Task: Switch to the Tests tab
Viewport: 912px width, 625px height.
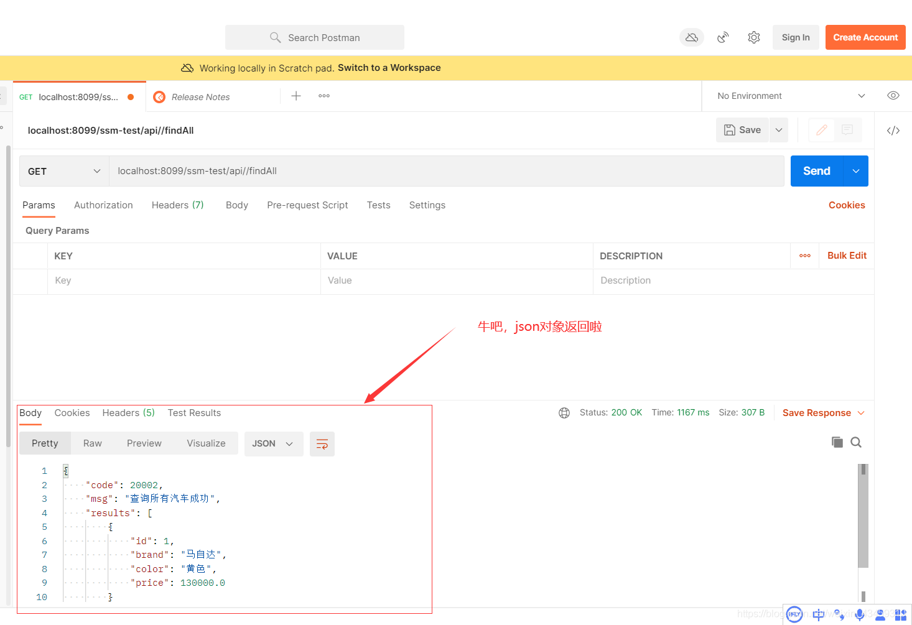Action: pos(379,205)
